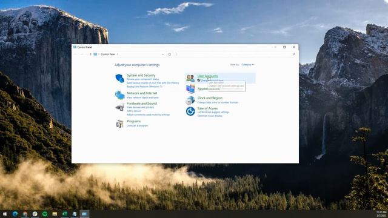Open the System and Security shield icon
Viewport: 388px width, 218px height.
(120, 78)
